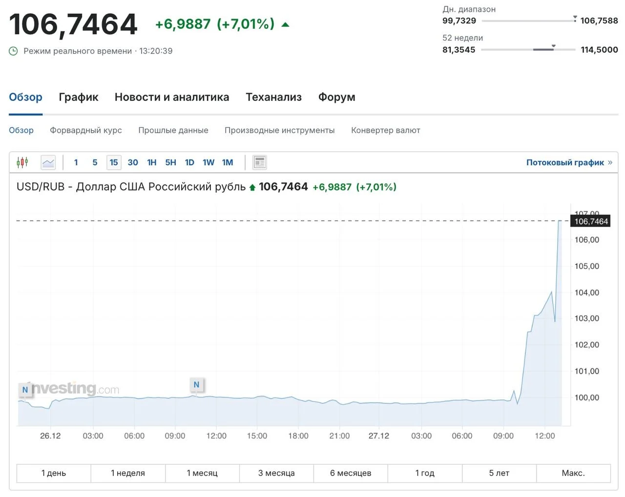The height and width of the screenshot is (497, 625).
Task: Click the large 106,7464 price header
Action: pos(73,24)
